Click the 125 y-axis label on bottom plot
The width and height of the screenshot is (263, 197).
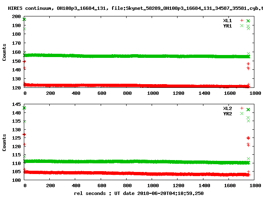point(16,138)
